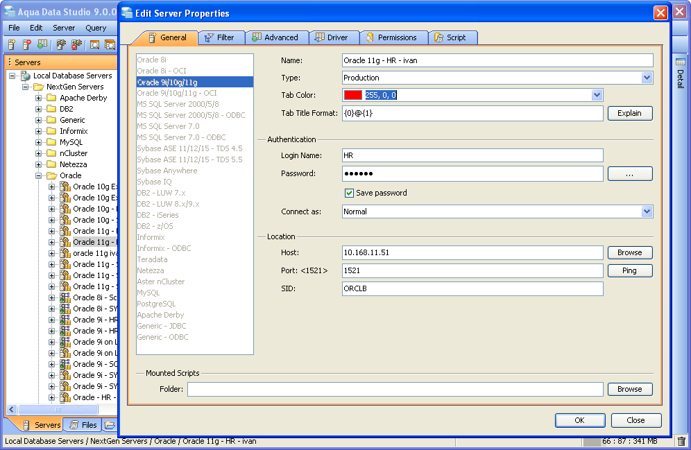Click the Explain button

630,113
